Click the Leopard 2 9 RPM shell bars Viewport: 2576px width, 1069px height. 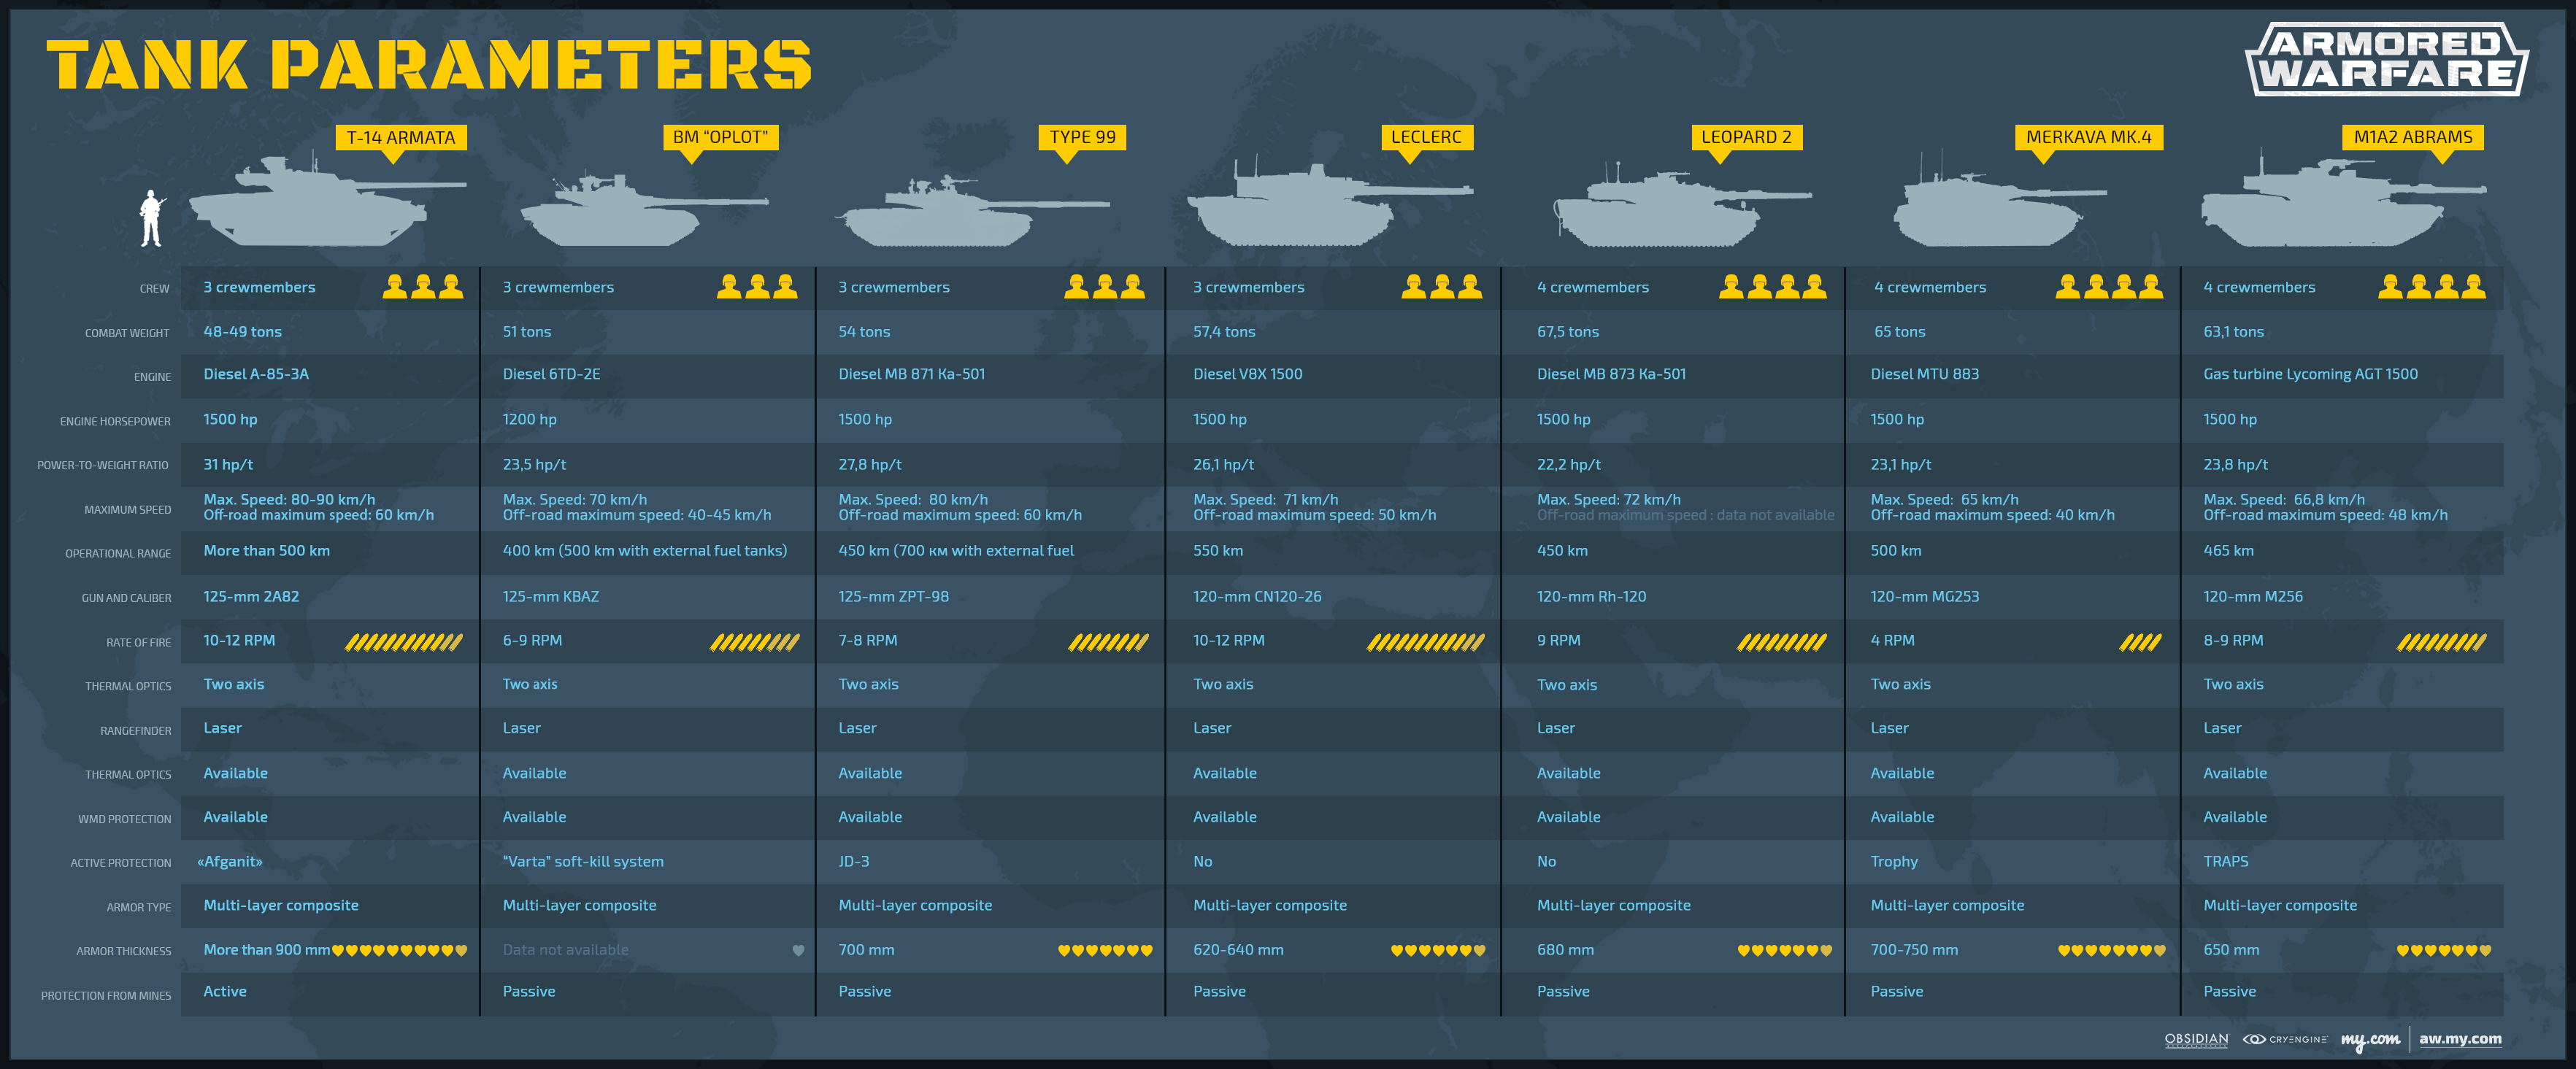click(1782, 642)
